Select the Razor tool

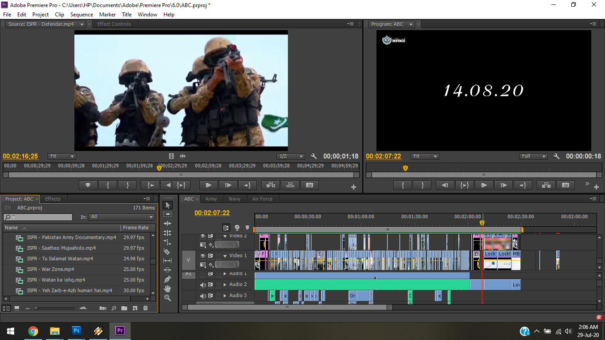(167, 251)
